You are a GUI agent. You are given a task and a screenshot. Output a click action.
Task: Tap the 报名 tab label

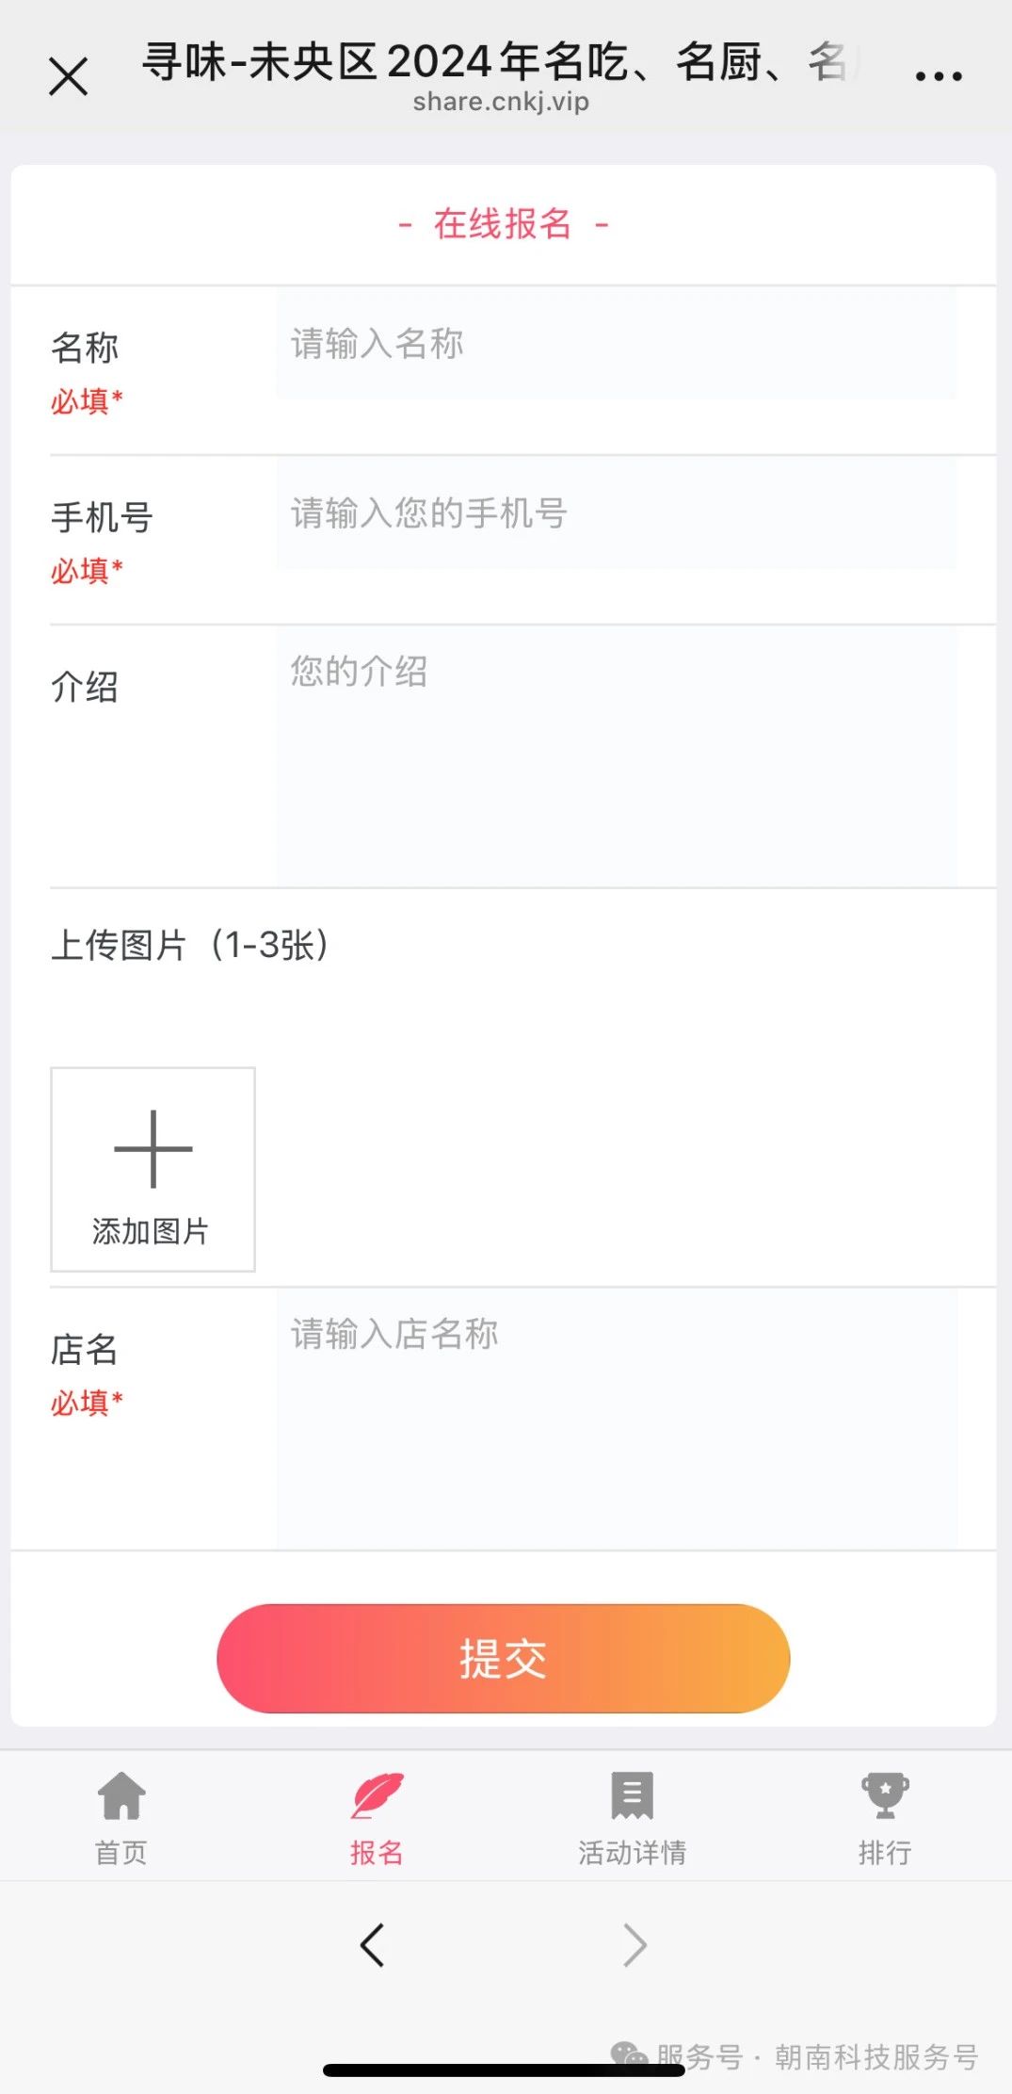coord(377,1853)
